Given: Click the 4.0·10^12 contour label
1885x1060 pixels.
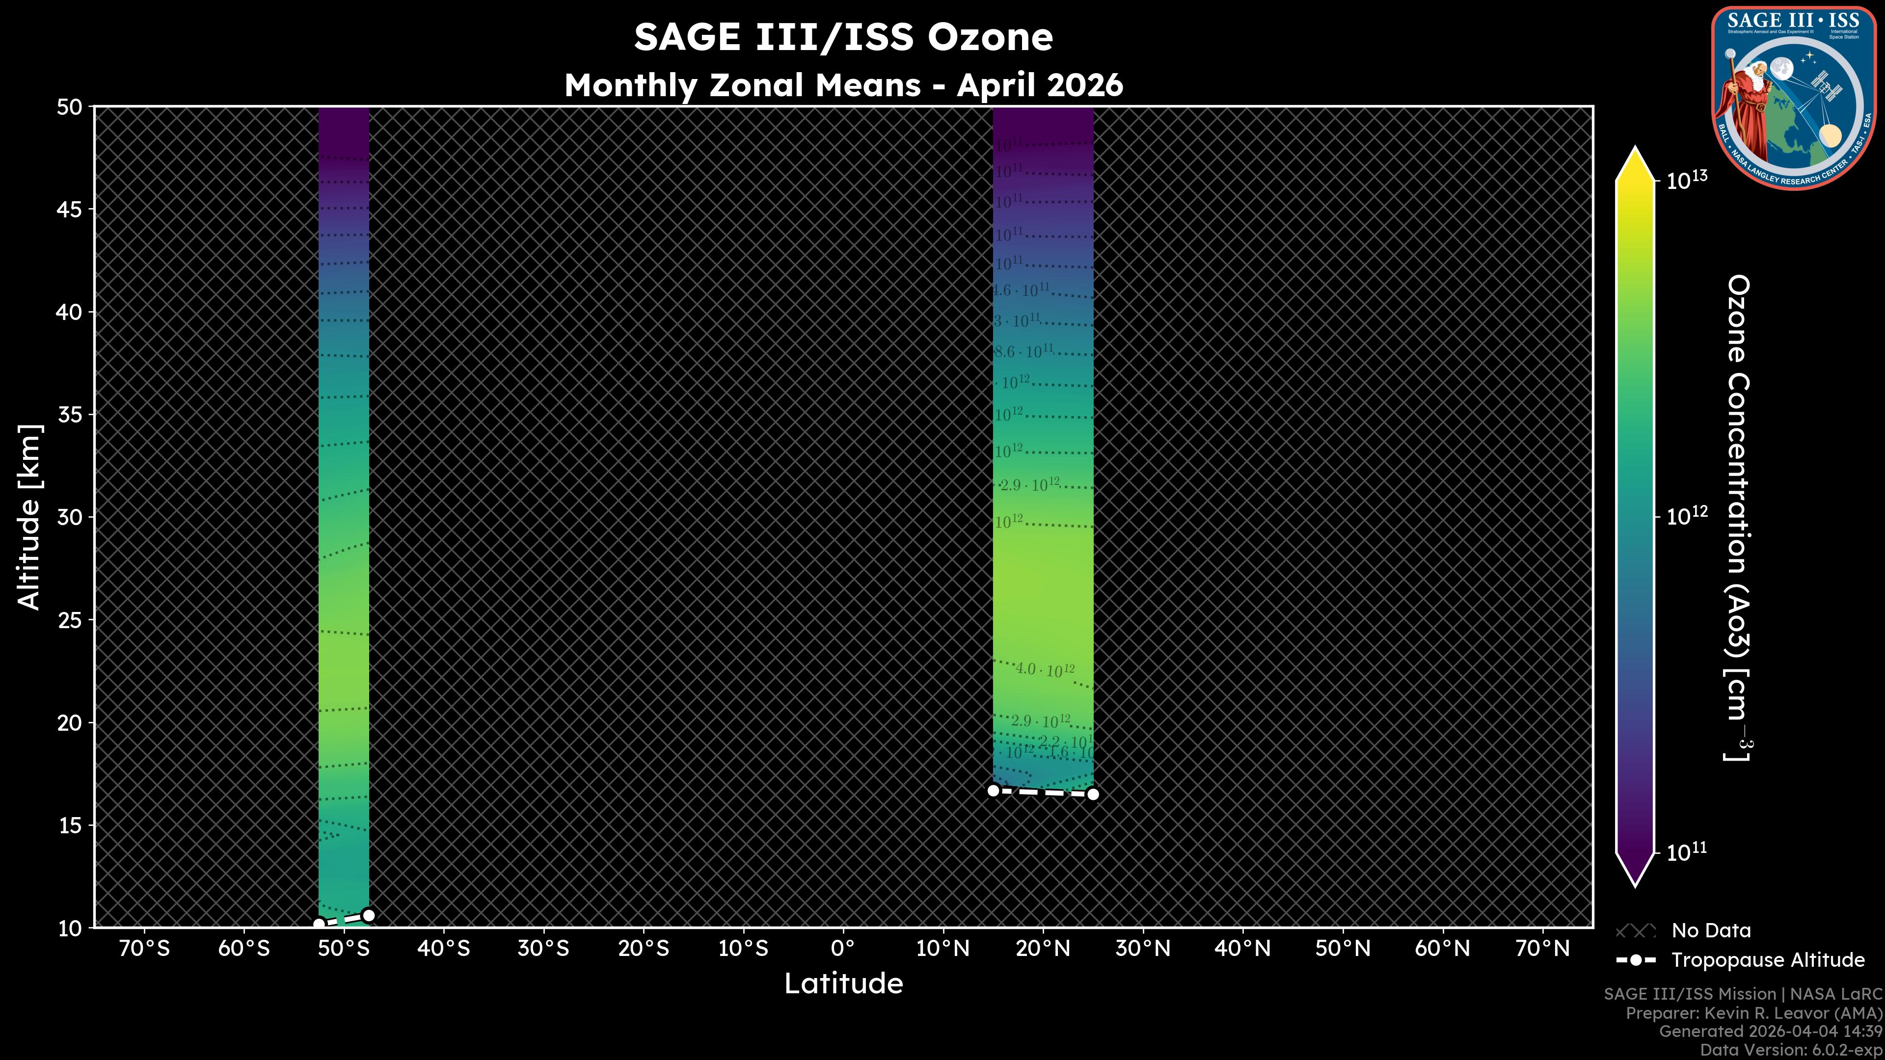Looking at the screenshot, I should point(1045,669).
